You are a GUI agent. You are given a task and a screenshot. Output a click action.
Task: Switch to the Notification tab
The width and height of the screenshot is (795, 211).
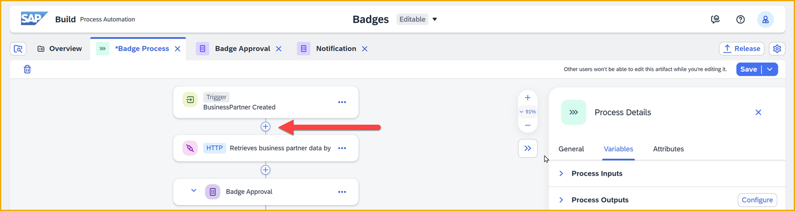336,49
